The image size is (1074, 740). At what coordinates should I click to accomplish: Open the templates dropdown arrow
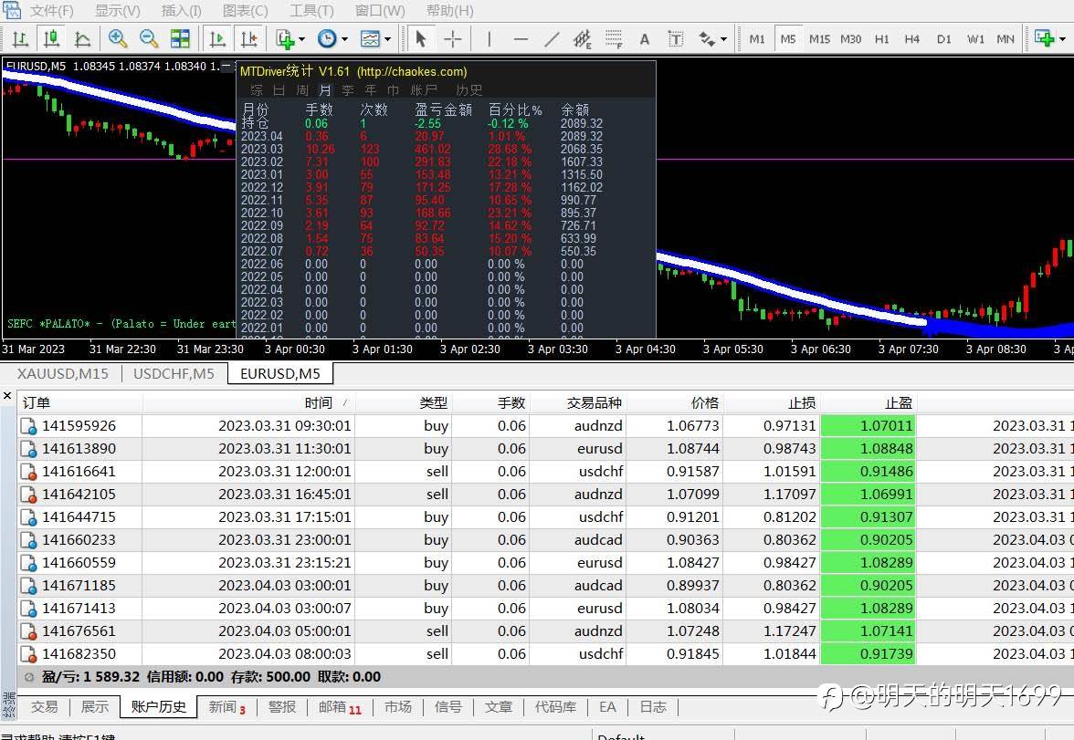(x=388, y=38)
